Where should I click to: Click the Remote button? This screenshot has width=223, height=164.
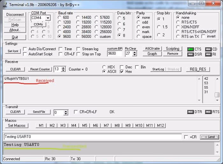coord(173,54)
